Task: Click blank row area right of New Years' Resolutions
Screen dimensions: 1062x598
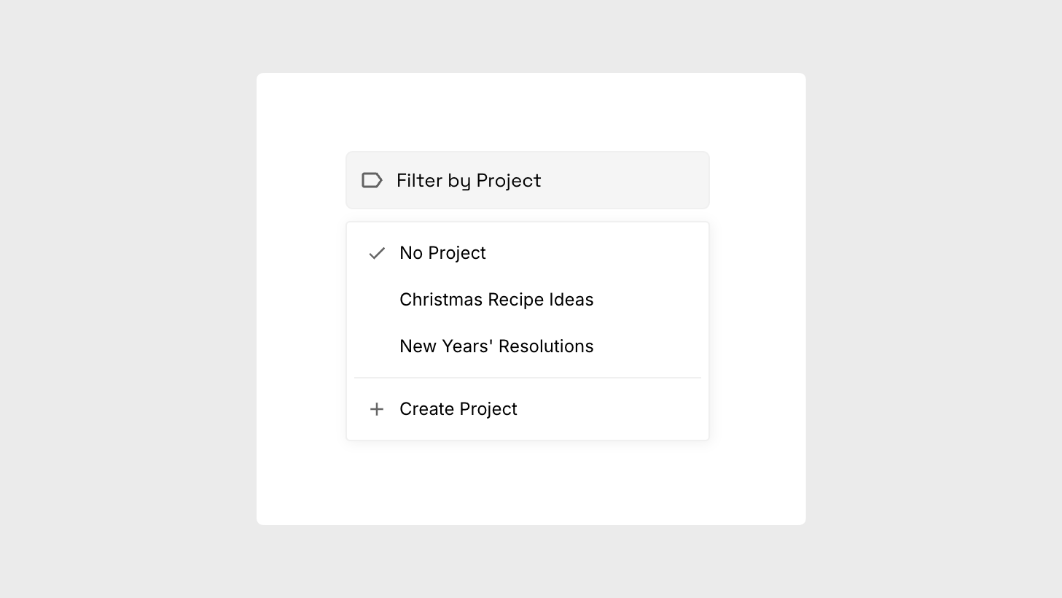Action: (x=649, y=346)
